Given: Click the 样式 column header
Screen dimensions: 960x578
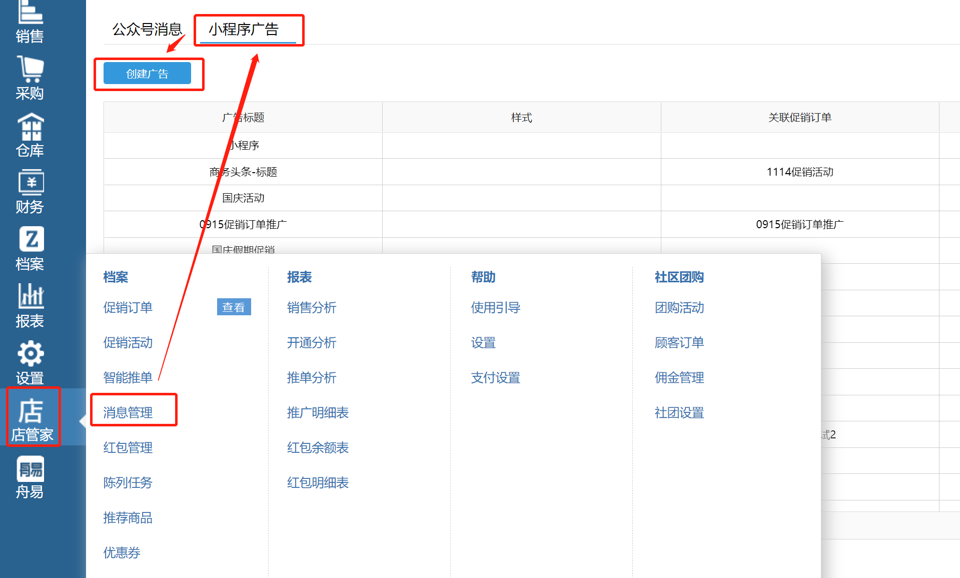Looking at the screenshot, I should pos(521,118).
